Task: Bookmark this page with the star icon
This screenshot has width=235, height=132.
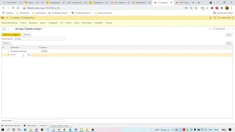Action: (196, 8)
